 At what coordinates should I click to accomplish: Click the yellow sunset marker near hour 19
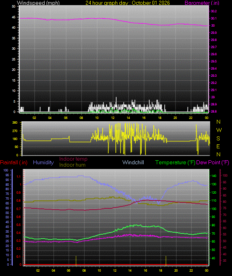click(166, 260)
